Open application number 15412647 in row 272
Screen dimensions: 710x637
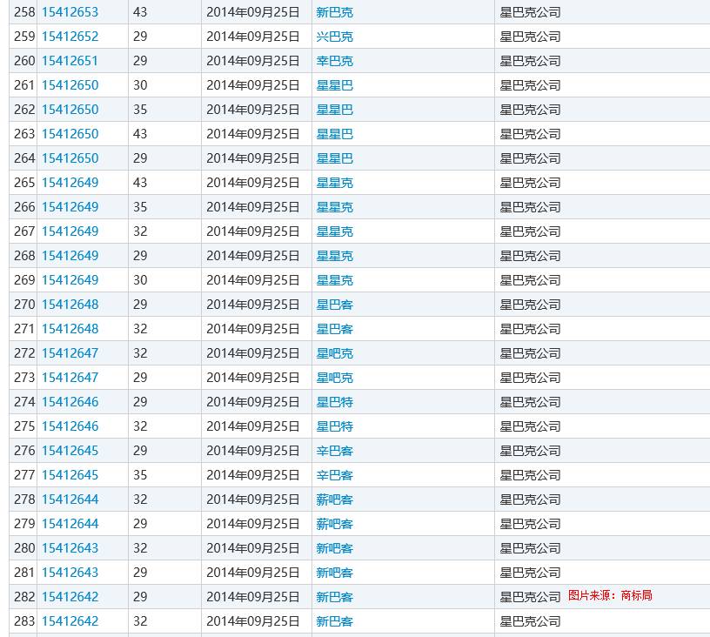(70, 353)
